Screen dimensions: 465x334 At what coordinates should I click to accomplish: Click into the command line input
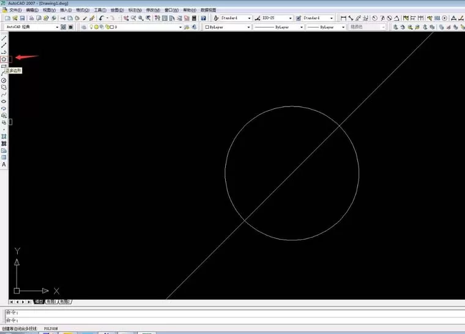234,321
